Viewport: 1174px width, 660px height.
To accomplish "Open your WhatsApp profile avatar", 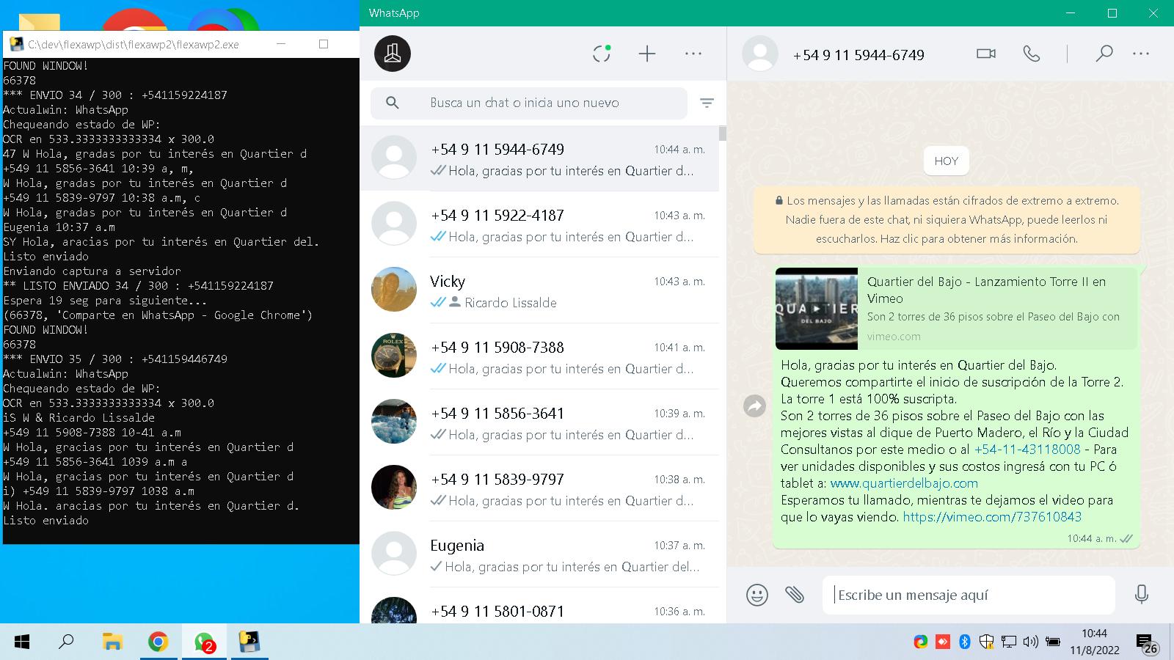I will coord(393,54).
